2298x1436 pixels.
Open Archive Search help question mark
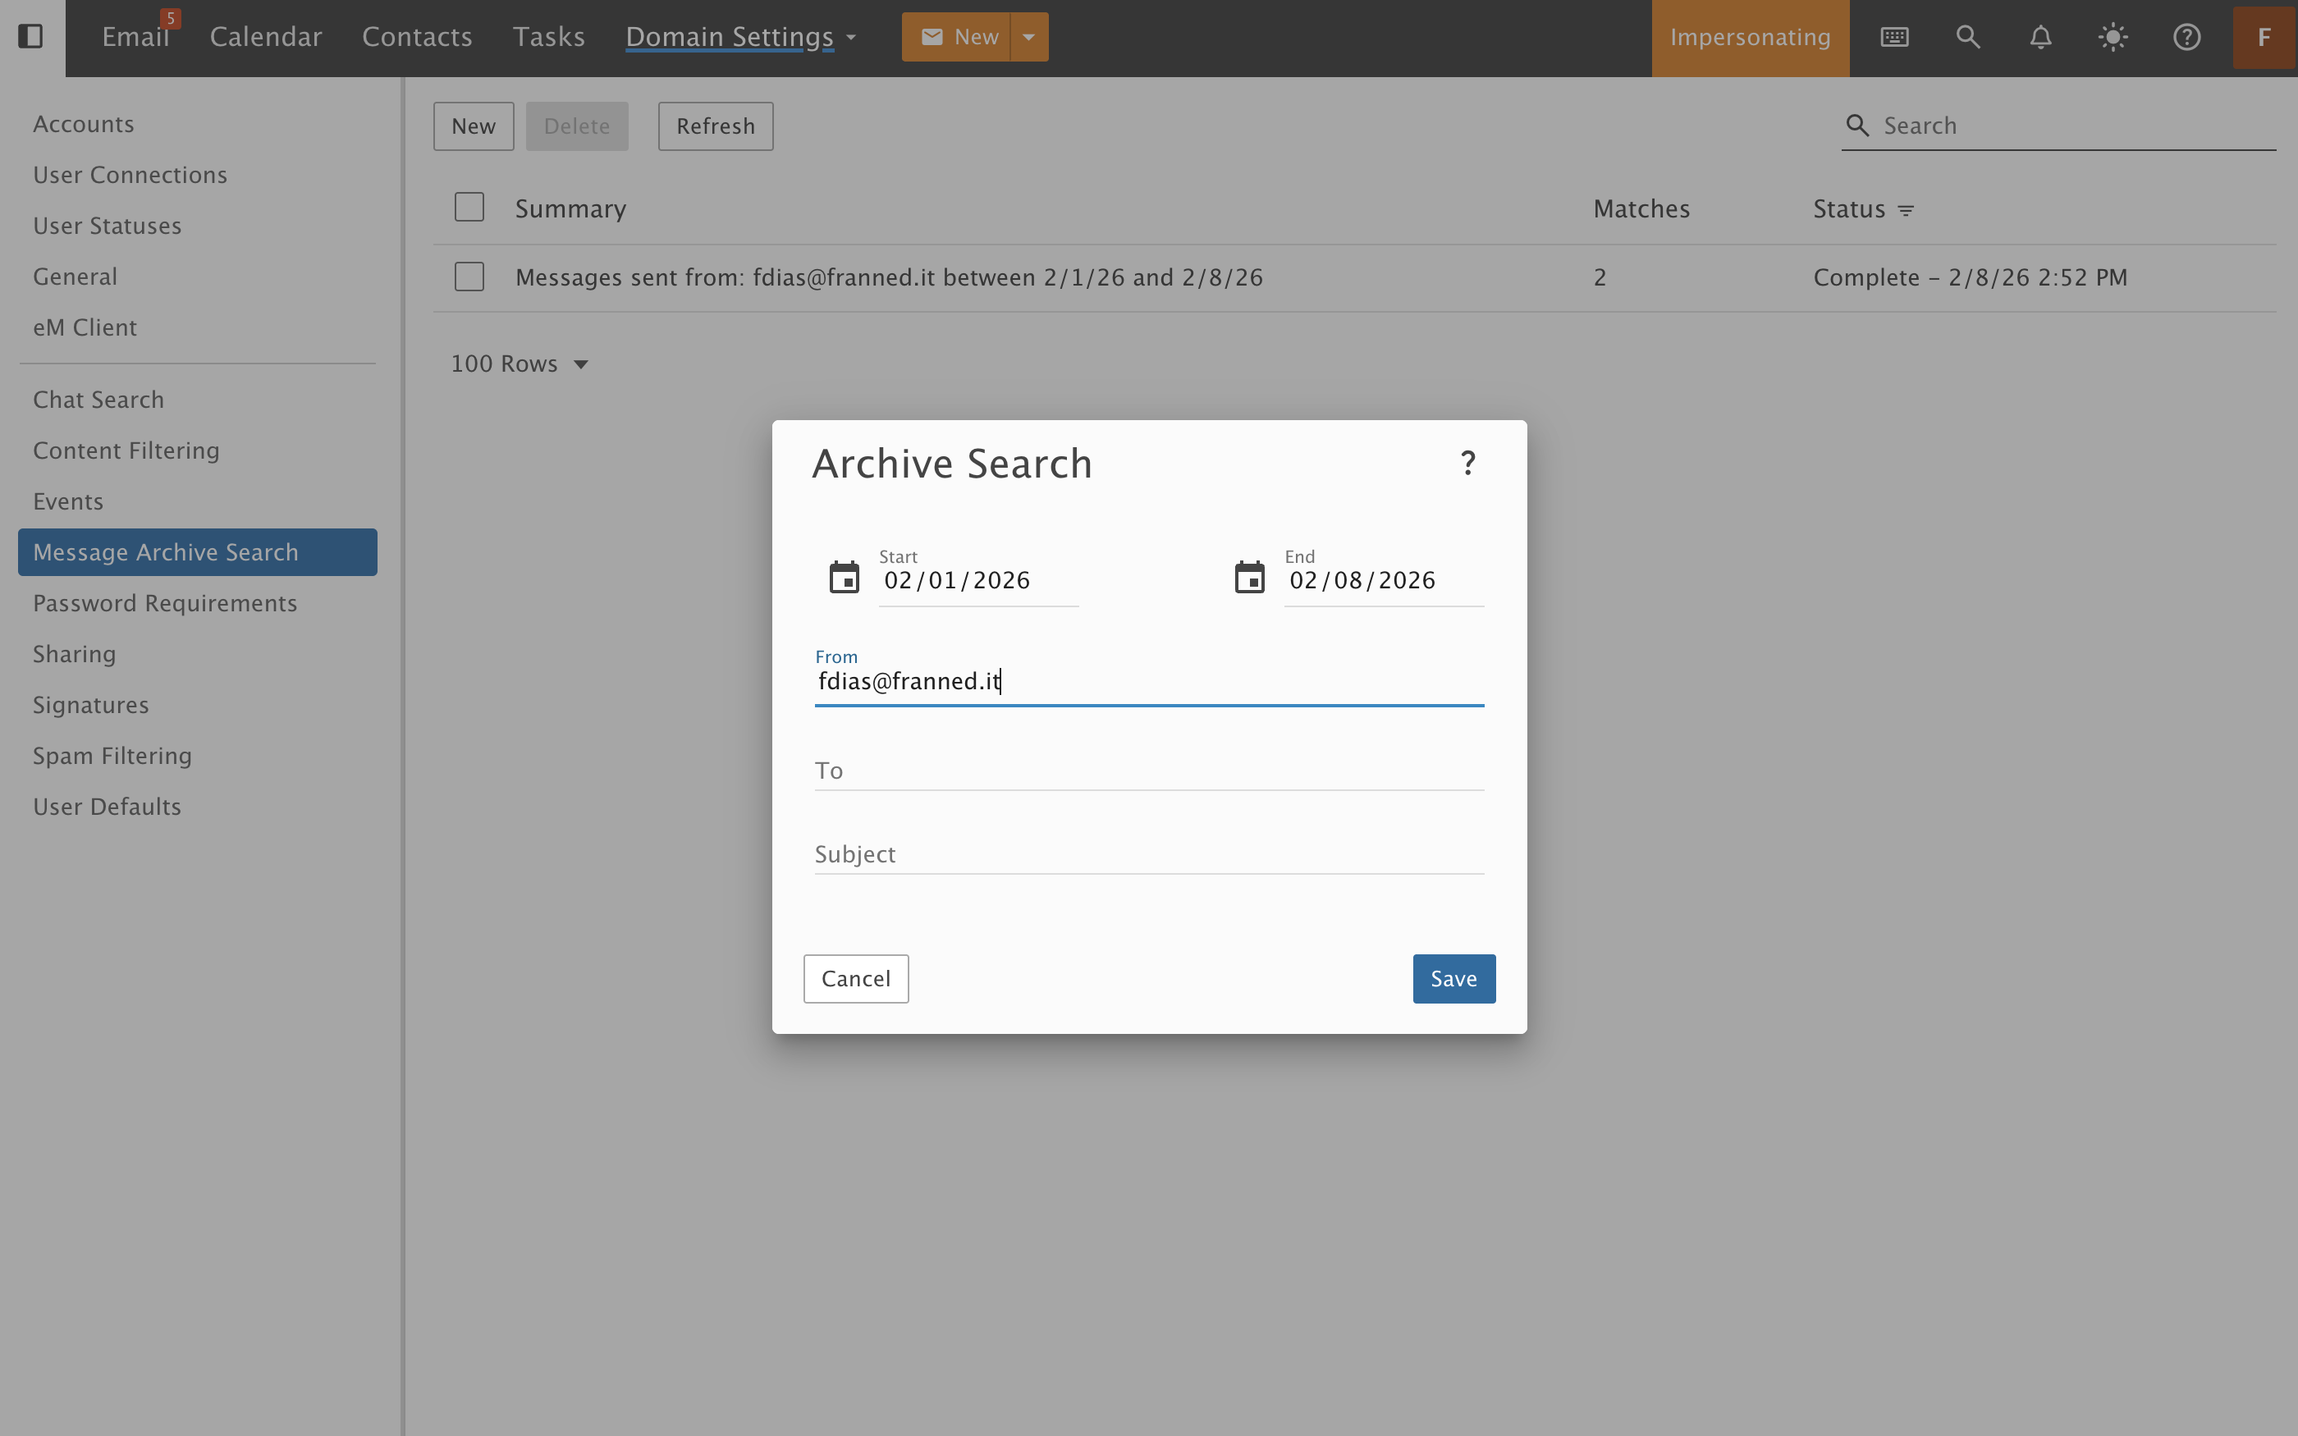tap(1468, 463)
